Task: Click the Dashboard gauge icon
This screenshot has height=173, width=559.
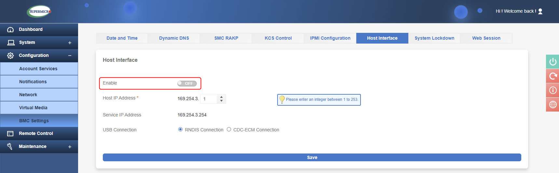Action: pos(10,30)
